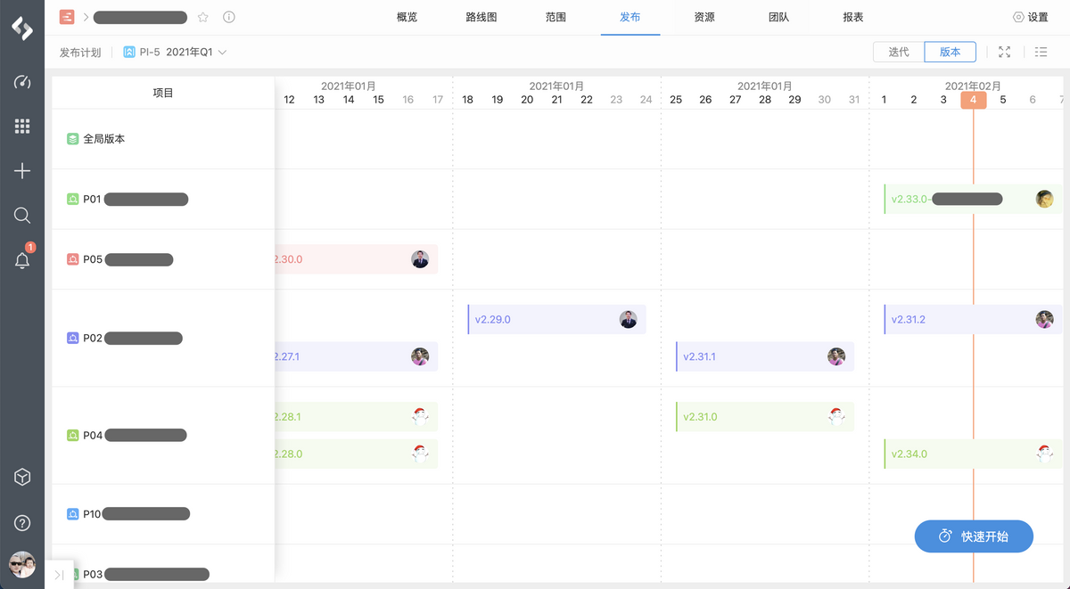Screen dimensions: 1070x589
Task: Open search from the sidebar
Action: (x=22, y=215)
